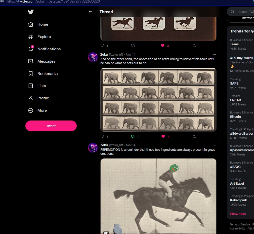Open the Art Basel trend
Image resolution: width=254 pixels, height=234 pixels.
(237, 183)
